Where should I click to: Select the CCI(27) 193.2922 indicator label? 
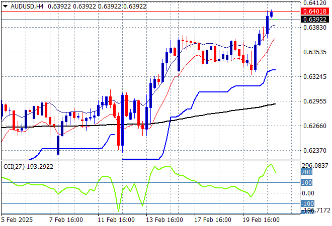[28, 167]
